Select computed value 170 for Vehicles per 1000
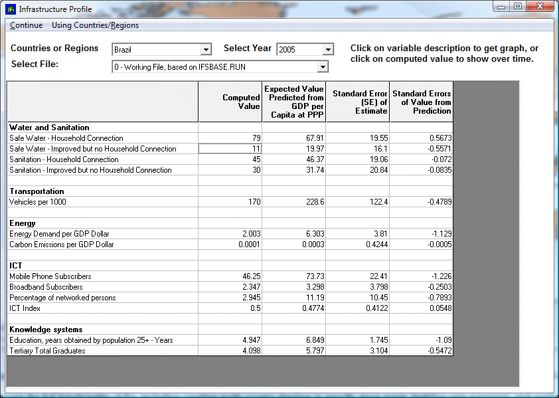The image size is (559, 398). point(230,202)
